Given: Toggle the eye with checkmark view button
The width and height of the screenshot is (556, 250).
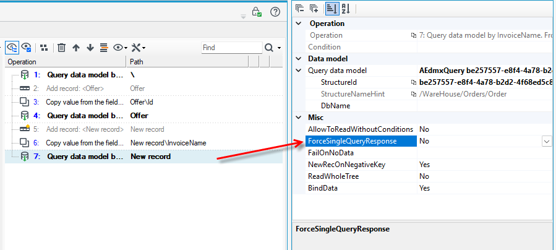Looking at the screenshot, I should click(26, 48).
